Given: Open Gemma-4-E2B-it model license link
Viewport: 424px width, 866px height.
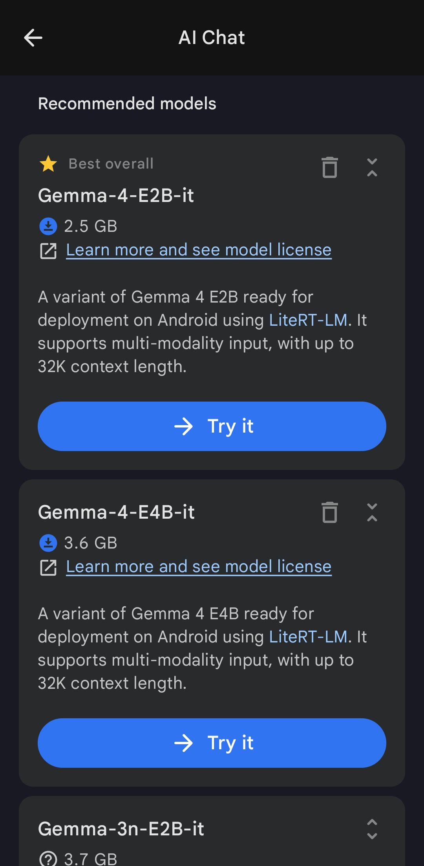Looking at the screenshot, I should (x=199, y=250).
